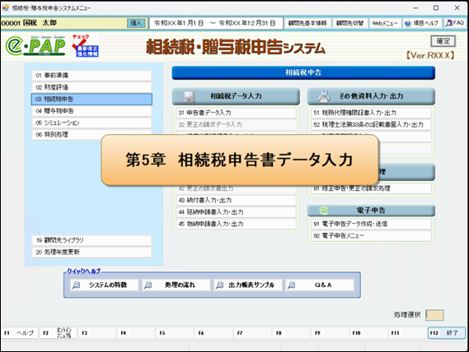This screenshot has width=469, height=352.
Task: Click the 項目ヘルプ help button
Action: point(422,23)
